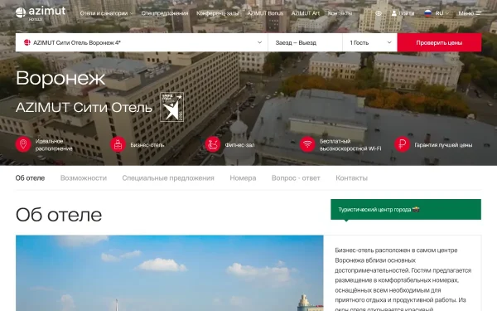497x311 pixels.
Task: Switch to the Вопрос - ответ tab
Action: pos(296,178)
